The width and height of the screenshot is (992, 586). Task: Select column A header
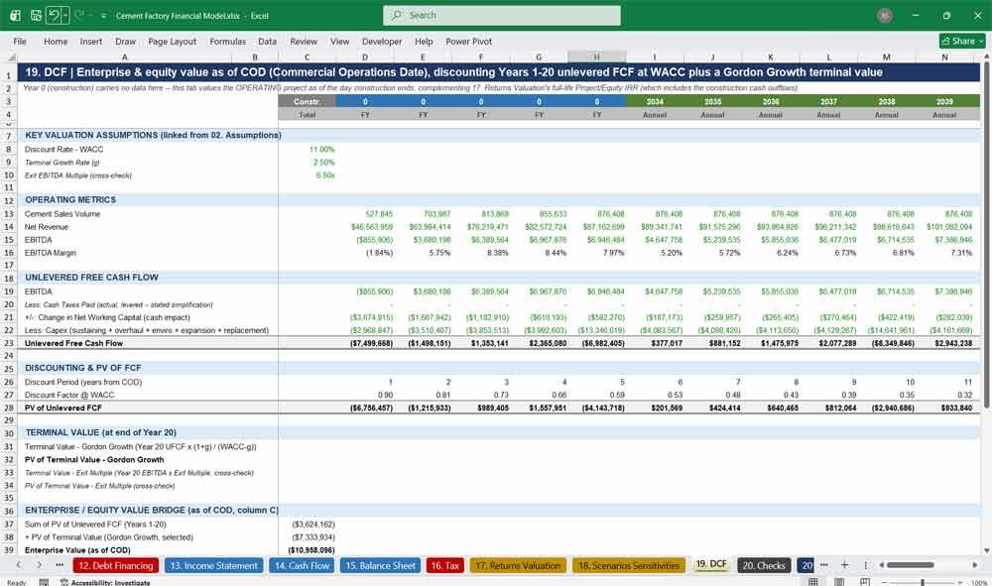click(125, 57)
